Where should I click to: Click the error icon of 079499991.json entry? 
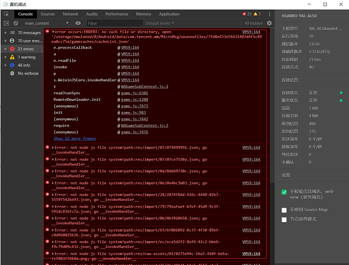[x=47, y=147]
